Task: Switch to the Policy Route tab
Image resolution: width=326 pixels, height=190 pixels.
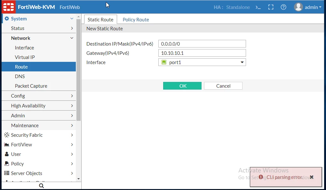Action: (136, 19)
